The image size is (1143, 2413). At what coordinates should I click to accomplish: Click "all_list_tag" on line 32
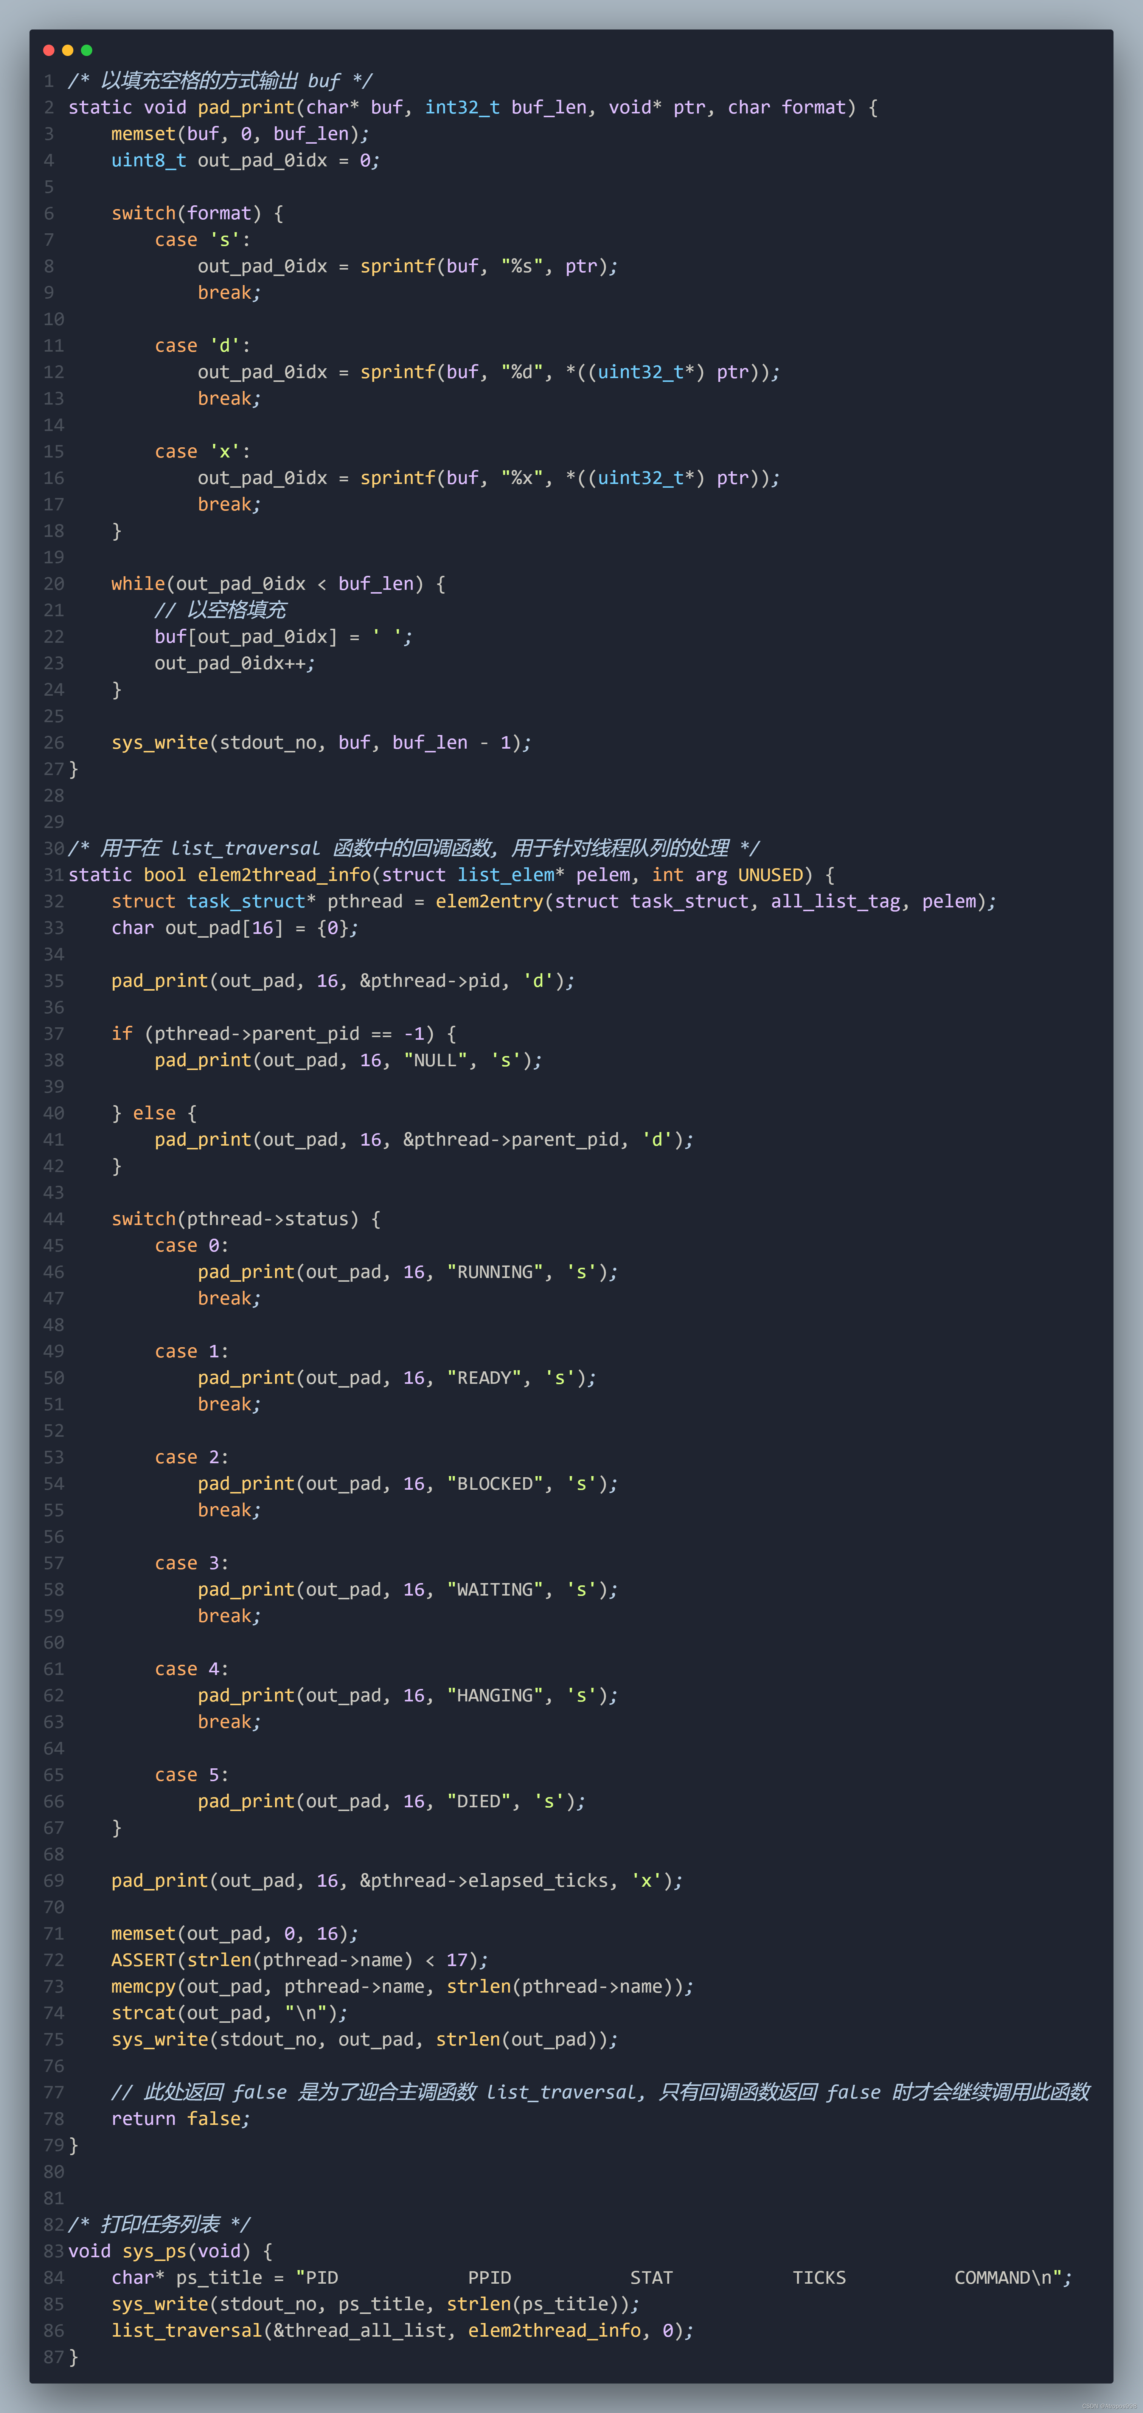835,901
